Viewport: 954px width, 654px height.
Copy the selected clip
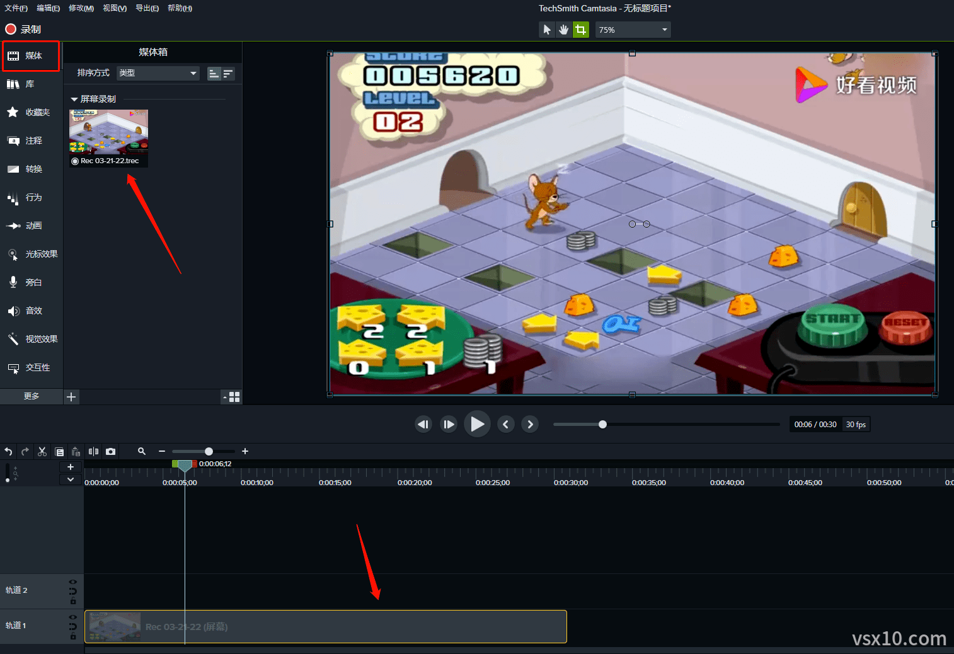59,451
